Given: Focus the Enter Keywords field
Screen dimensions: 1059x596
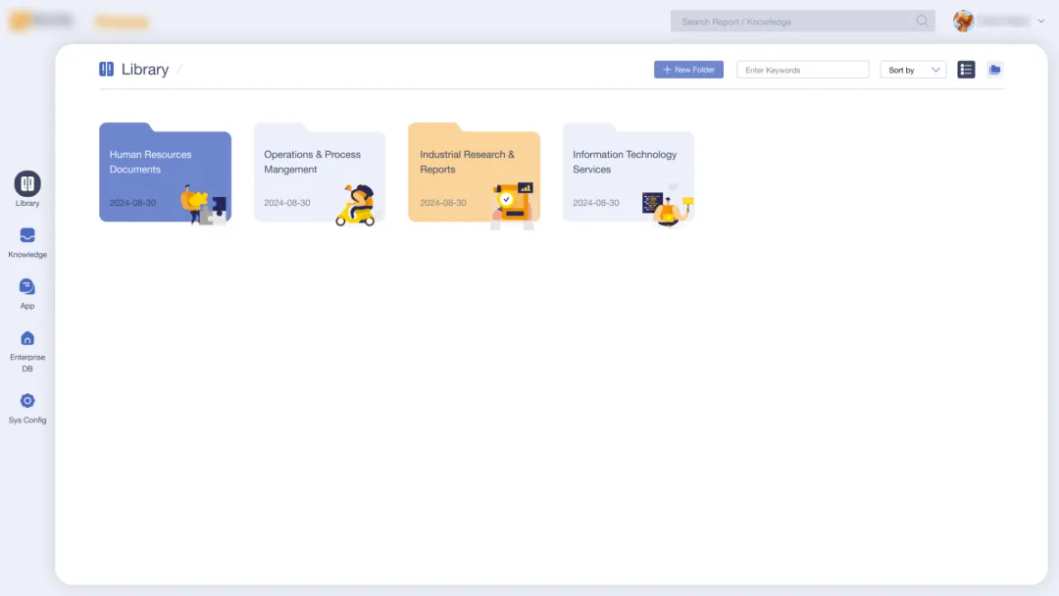Looking at the screenshot, I should pos(802,70).
